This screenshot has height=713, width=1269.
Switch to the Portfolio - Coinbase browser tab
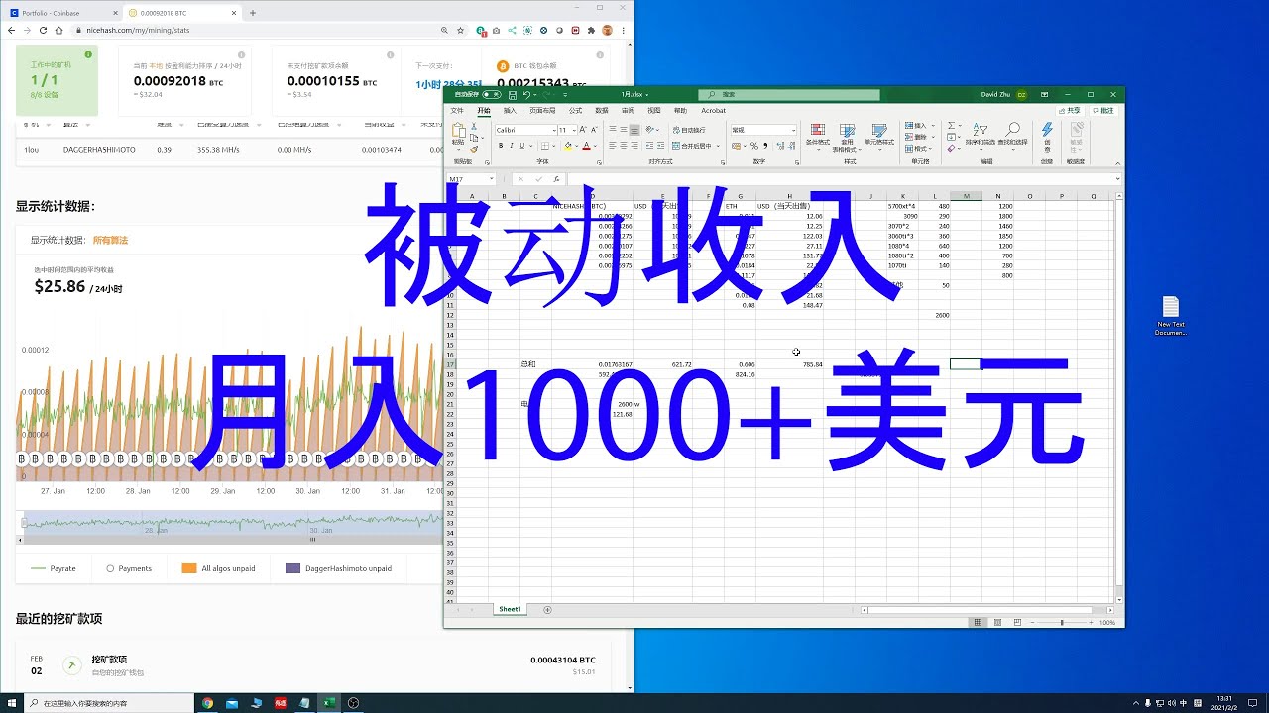[63, 13]
